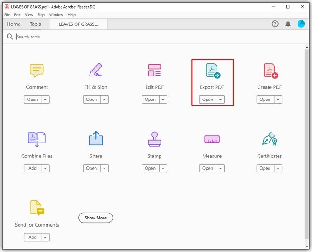Click the vertical scrollbar thumb
The height and width of the screenshot is (252, 312).
pyautogui.click(x=307, y=144)
